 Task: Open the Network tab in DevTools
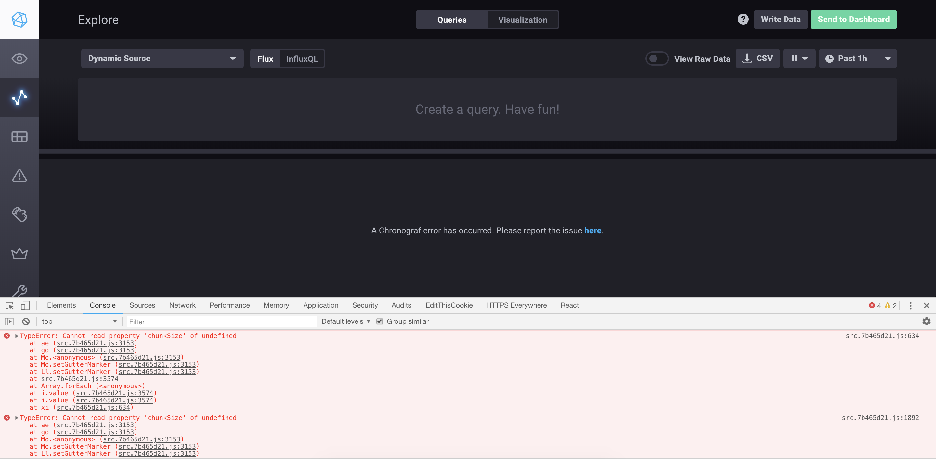click(182, 305)
